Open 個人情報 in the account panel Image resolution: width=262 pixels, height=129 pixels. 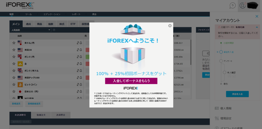click(x=226, y=108)
